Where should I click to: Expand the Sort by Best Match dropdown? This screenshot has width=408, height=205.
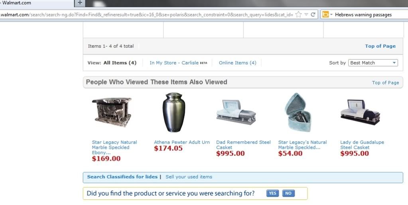[373, 62]
